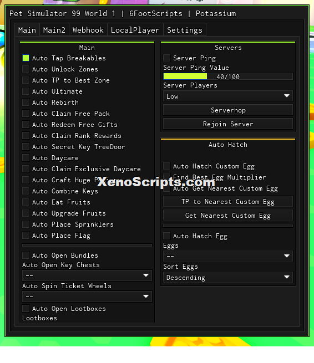The width and height of the screenshot is (314, 363).
Task: Toggle Auto Upgrade Fruits
Action: [26, 213]
